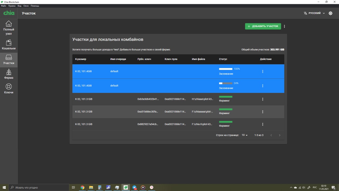Click file name F:\chia 6\plot-k3...
Image resolution: width=339 pixels, height=191 pixels.
click(x=202, y=124)
